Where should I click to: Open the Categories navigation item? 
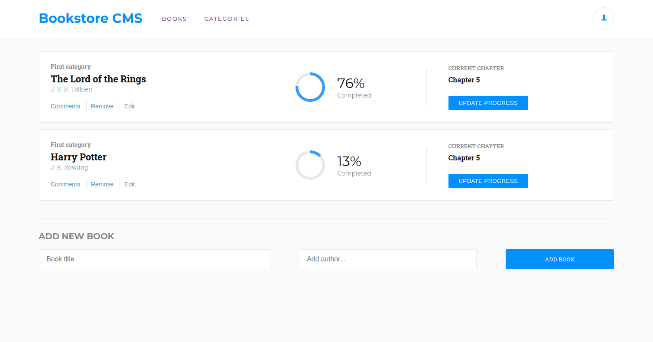click(x=227, y=19)
